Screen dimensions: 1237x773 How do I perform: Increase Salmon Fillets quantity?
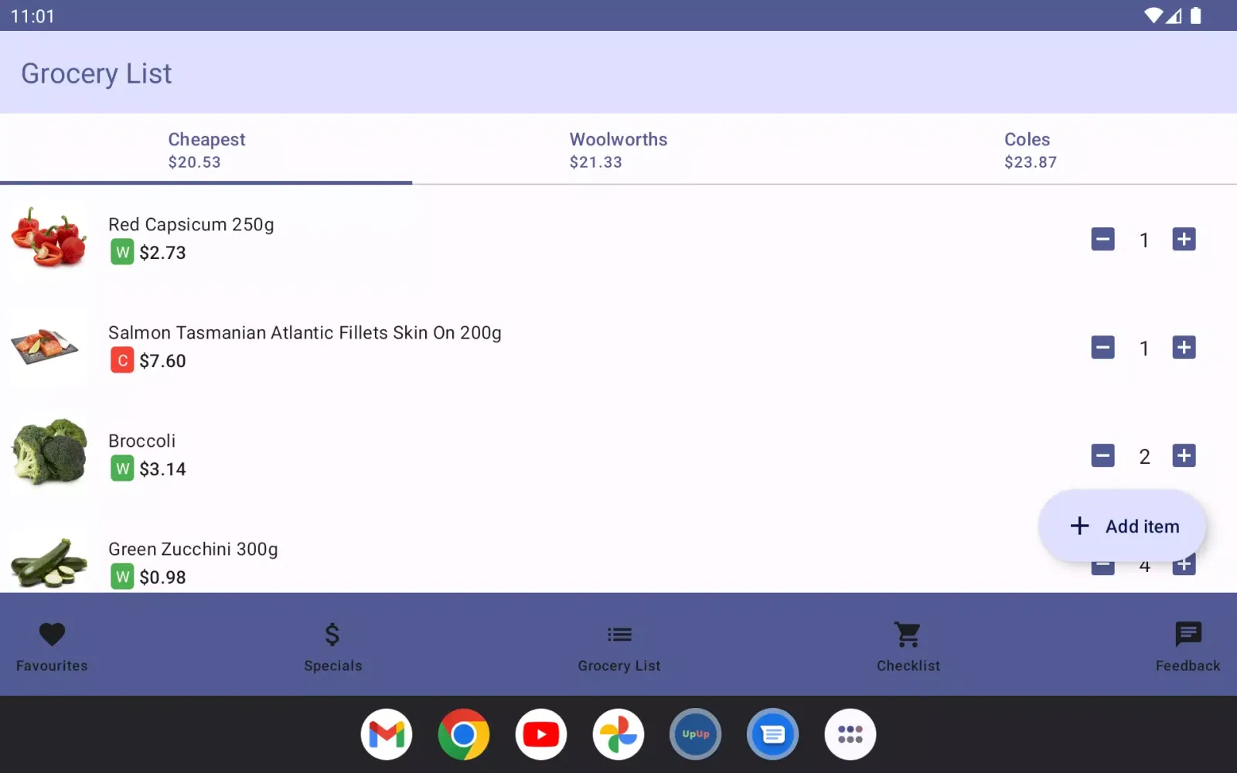[1184, 348]
